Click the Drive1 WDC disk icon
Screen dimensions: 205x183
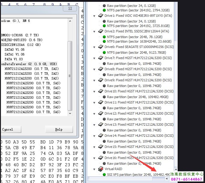point(101,16)
